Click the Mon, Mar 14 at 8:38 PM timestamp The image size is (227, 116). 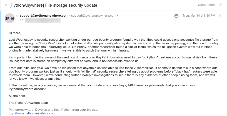coord(199,16)
